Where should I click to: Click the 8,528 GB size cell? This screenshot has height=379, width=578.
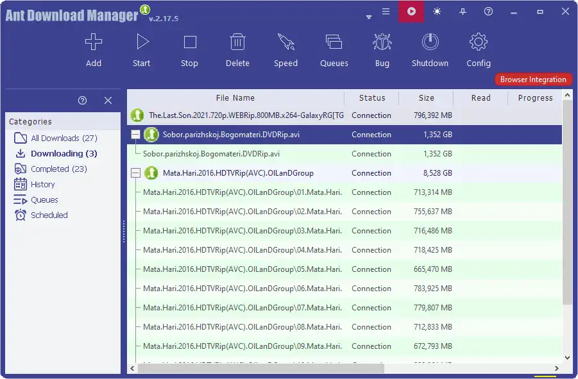click(x=438, y=173)
